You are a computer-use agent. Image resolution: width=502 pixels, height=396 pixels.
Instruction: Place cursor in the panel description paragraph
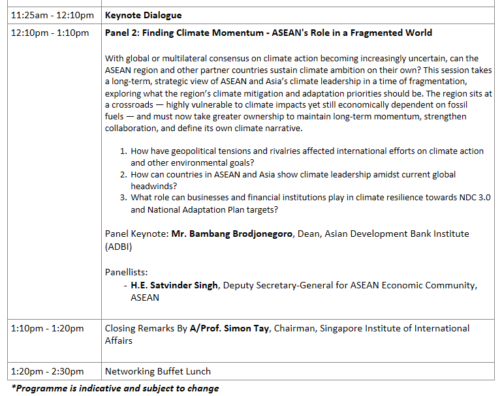coord(298,87)
